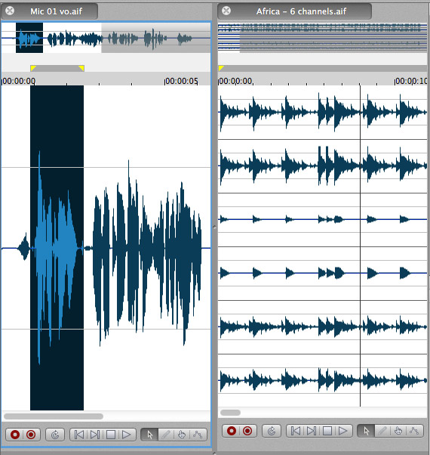Click the sixth channel waveform in Africa file
Screen dimensions: 430x455
pyautogui.click(x=323, y=380)
